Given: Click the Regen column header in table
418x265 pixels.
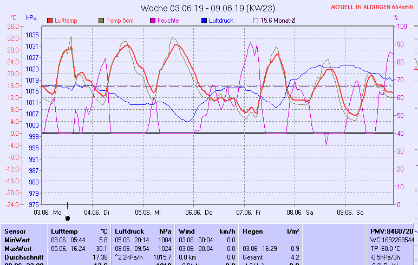Looking at the screenshot, I should tap(253, 231).
